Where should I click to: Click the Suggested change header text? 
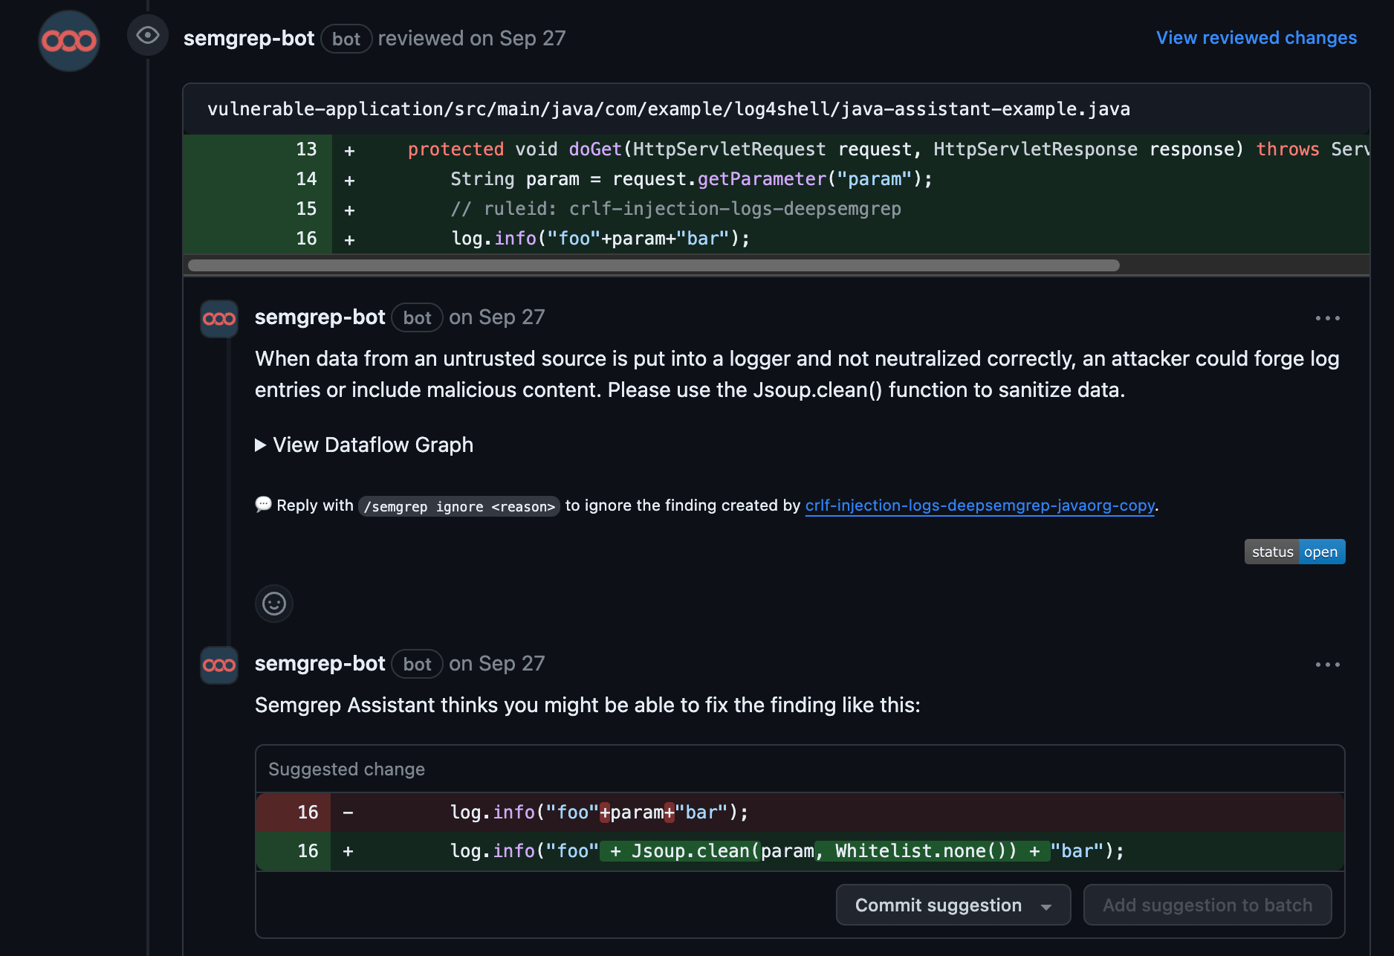pos(346,769)
